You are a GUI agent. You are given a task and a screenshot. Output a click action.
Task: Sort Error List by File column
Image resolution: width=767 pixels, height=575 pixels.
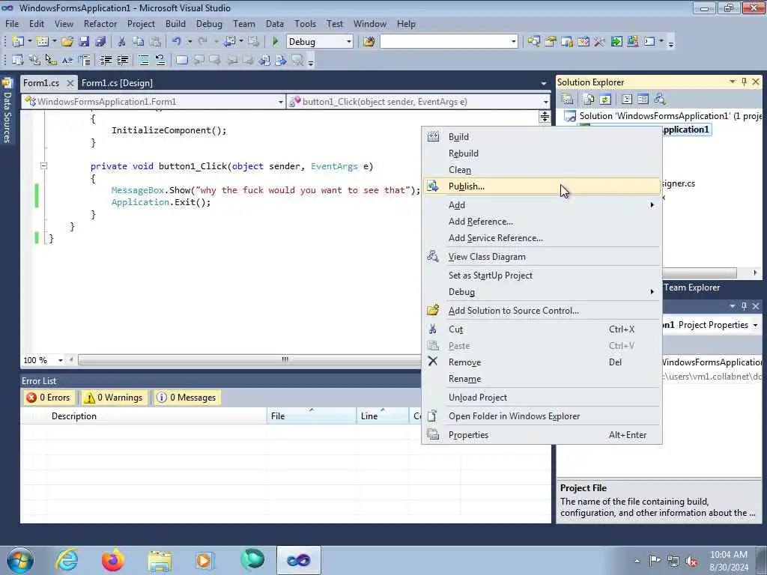pyautogui.click(x=312, y=416)
